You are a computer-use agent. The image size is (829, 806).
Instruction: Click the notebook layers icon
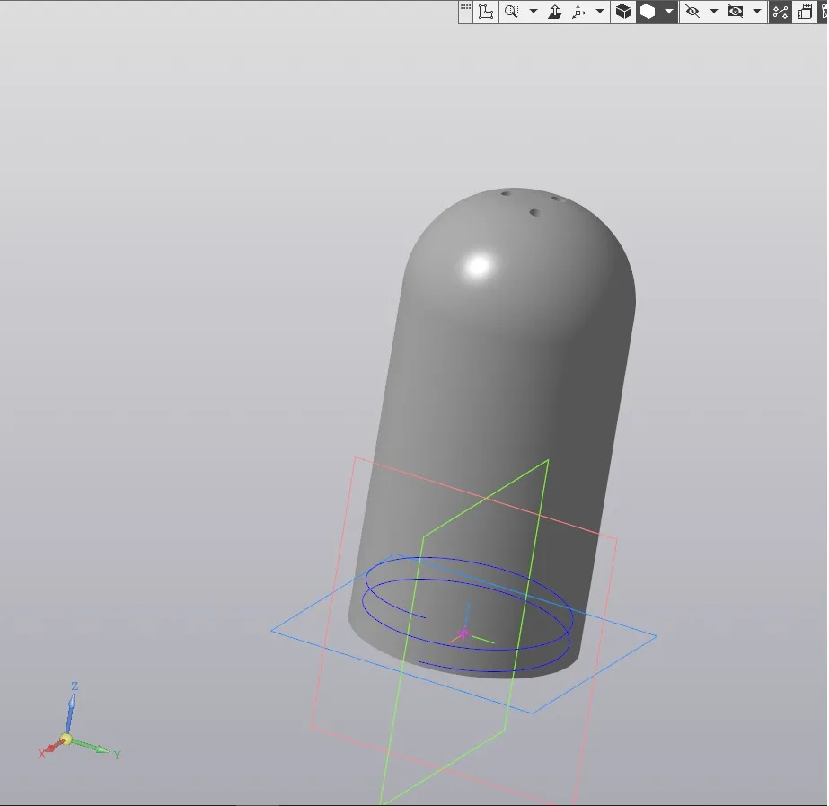(x=805, y=12)
